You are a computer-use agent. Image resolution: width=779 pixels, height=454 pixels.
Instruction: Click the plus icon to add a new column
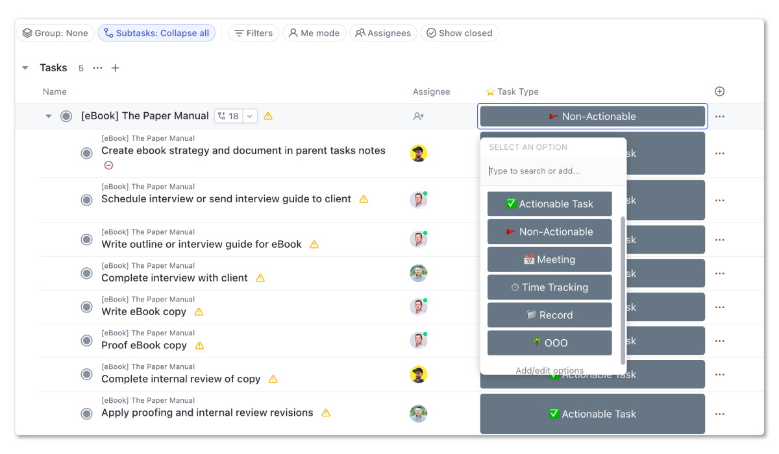[719, 91]
